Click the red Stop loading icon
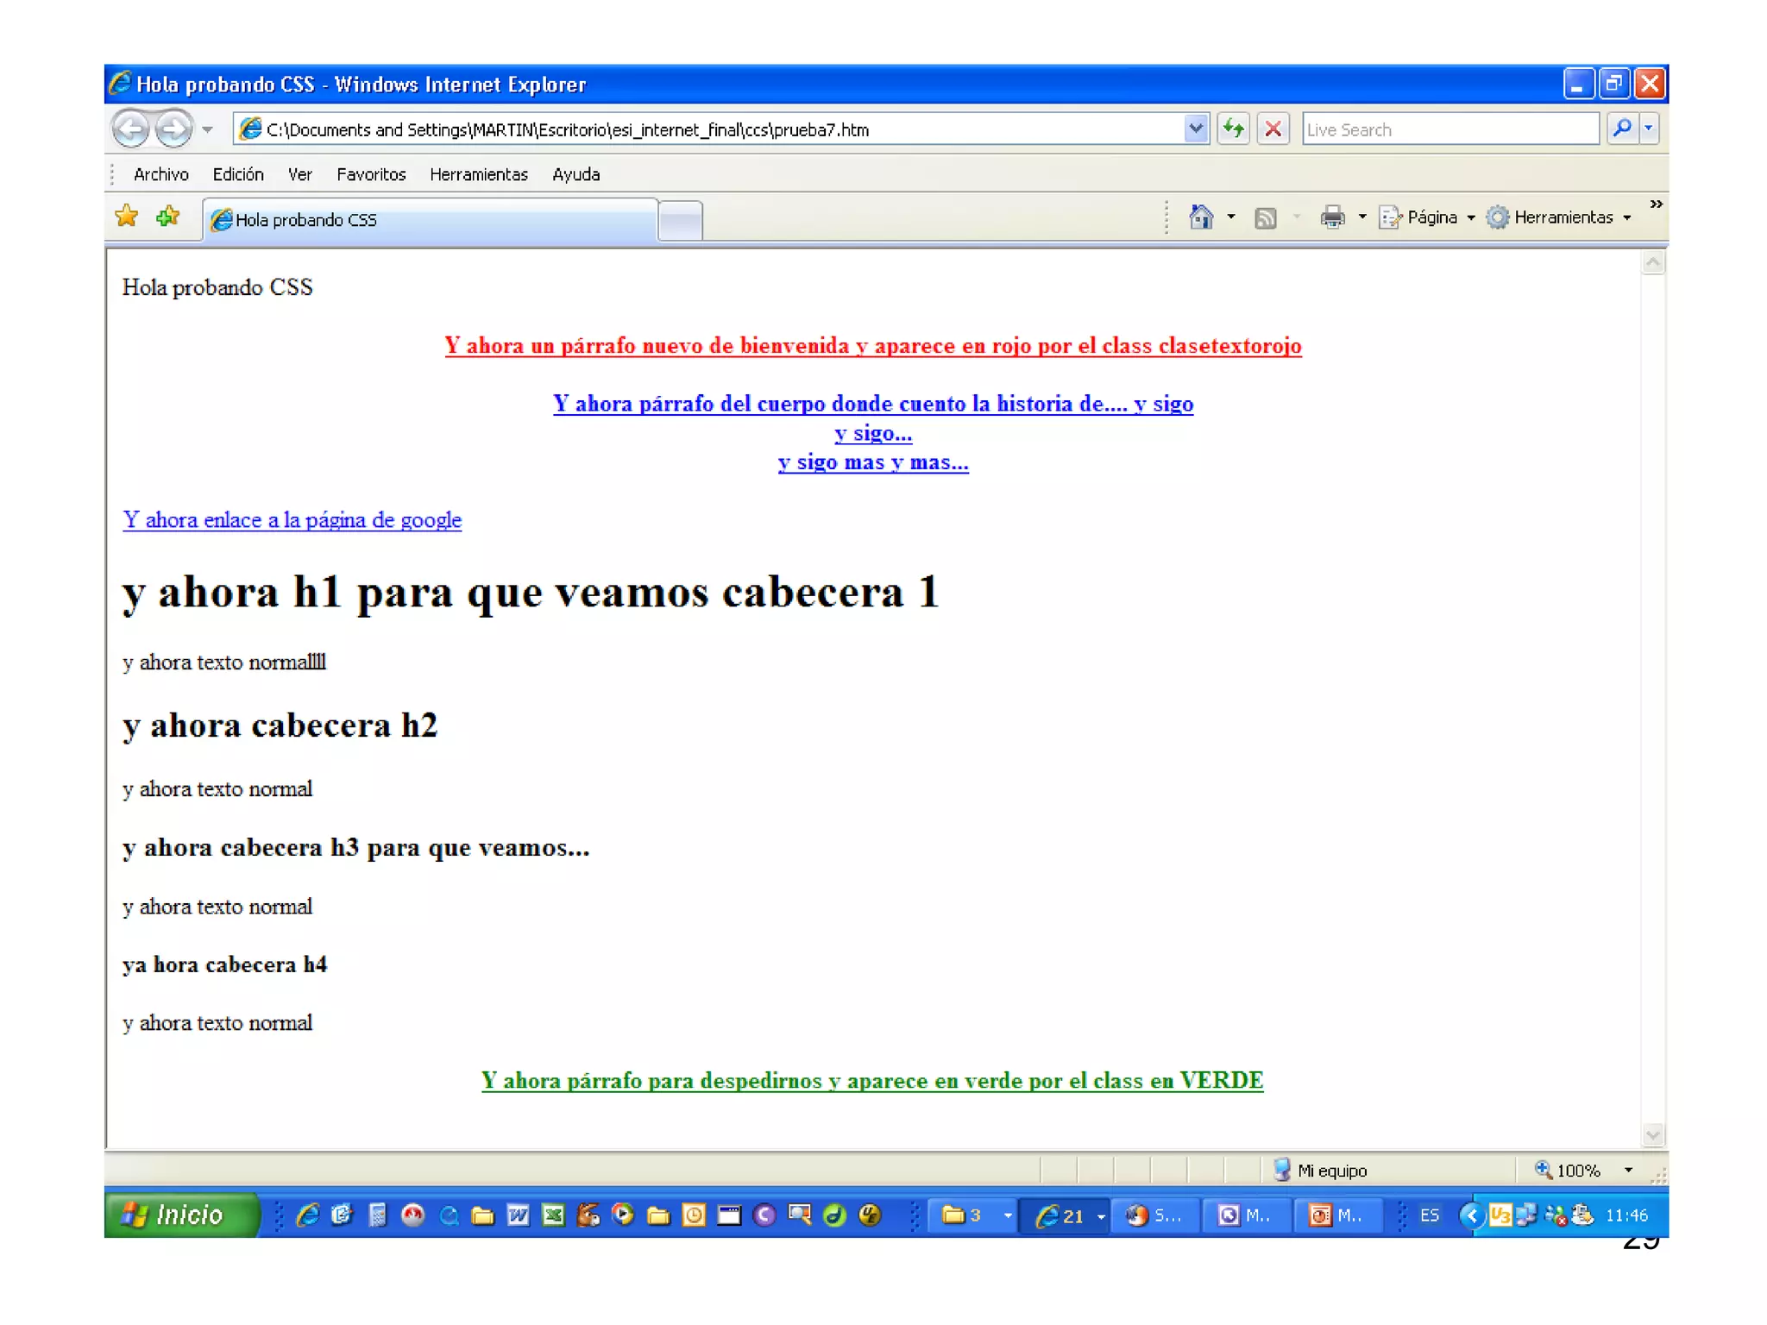Image resolution: width=1767 pixels, height=1325 pixels. click(x=1273, y=129)
